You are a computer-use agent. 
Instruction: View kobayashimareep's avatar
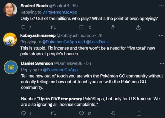(10, 39)
